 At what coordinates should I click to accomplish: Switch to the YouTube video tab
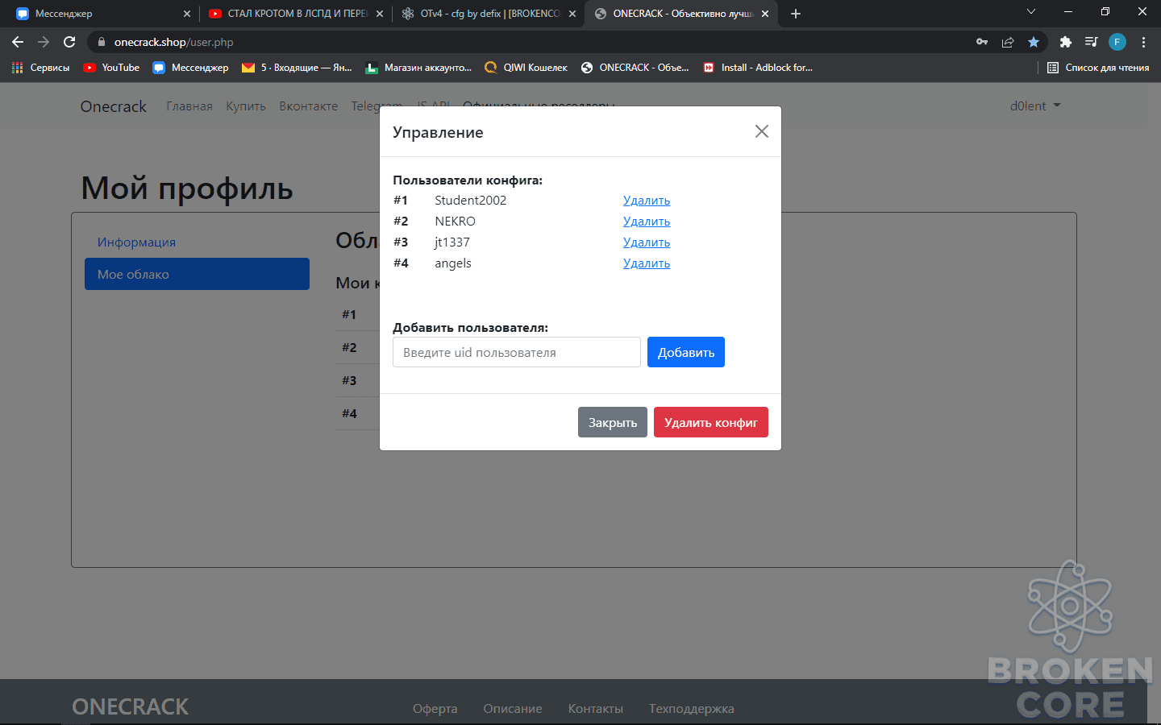click(x=294, y=14)
